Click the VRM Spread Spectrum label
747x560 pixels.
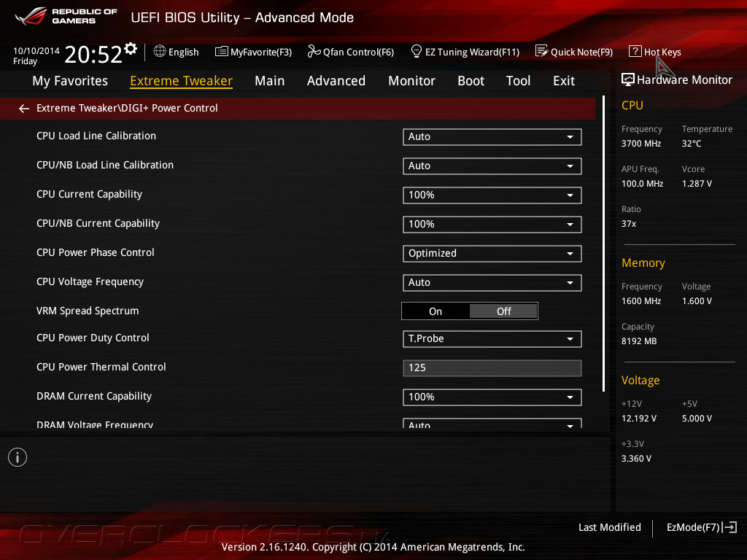[88, 311]
